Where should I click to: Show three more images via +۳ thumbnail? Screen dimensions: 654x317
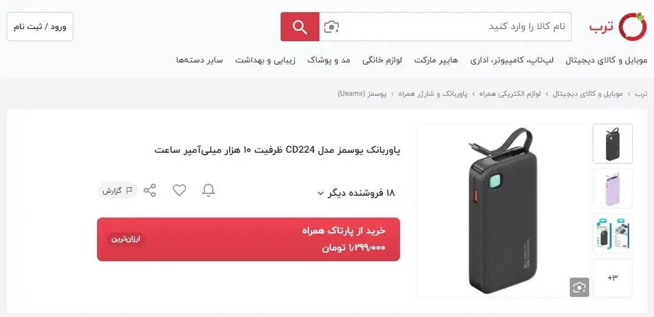pyautogui.click(x=613, y=278)
